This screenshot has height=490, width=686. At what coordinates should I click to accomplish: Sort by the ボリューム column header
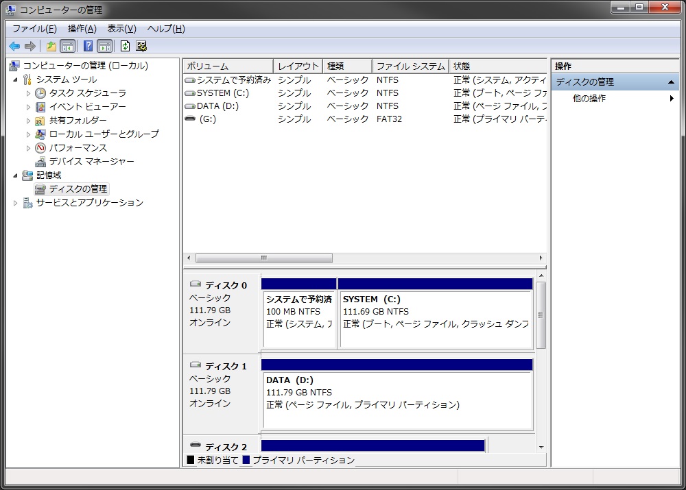228,66
